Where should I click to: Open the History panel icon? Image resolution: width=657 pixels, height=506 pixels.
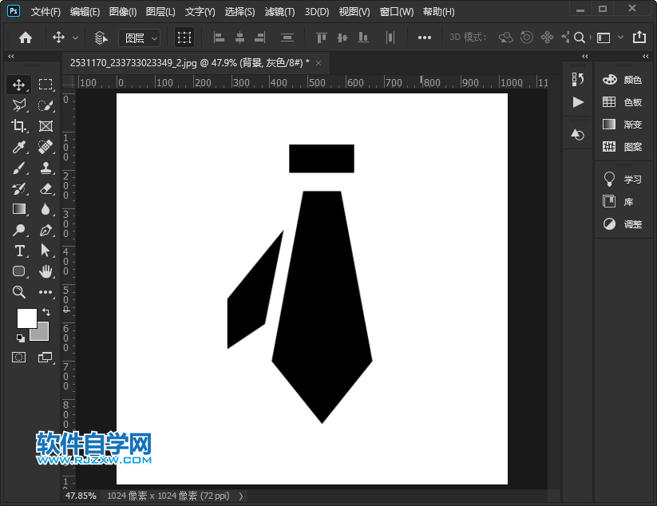[x=578, y=79]
